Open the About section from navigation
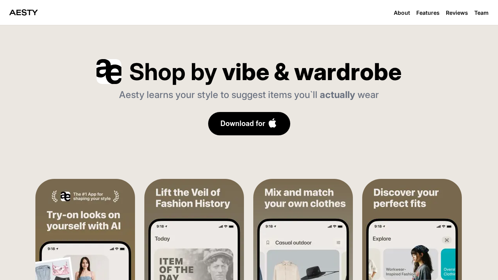This screenshot has width=498, height=280. tap(402, 13)
